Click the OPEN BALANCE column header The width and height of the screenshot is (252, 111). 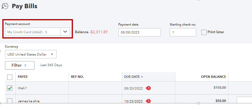pyautogui.click(x=213, y=77)
